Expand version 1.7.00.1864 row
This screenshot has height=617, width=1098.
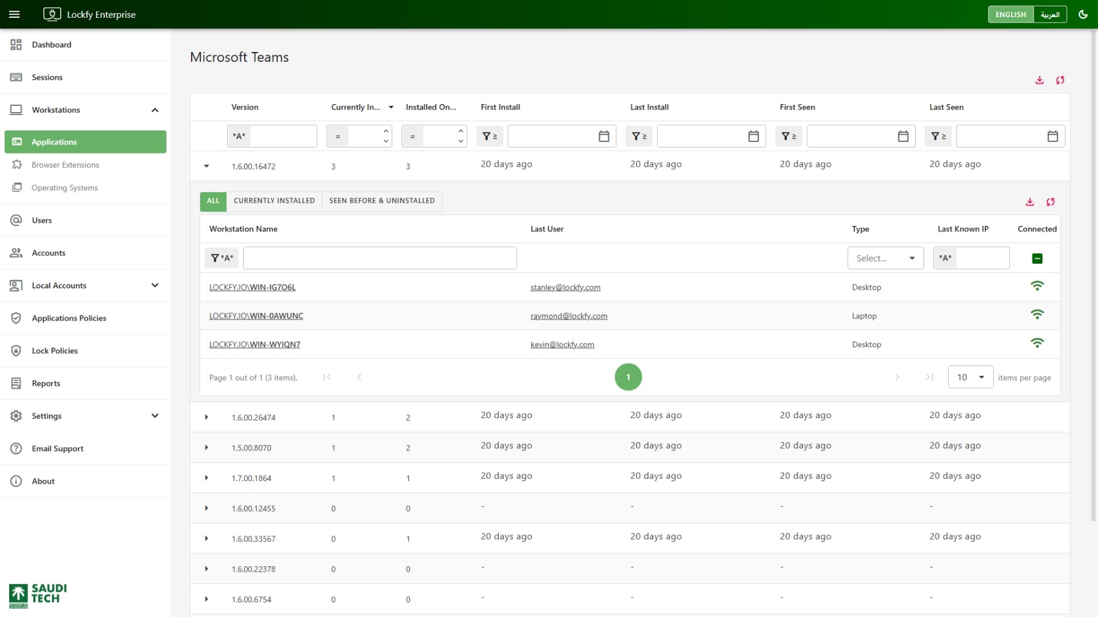[x=206, y=478]
